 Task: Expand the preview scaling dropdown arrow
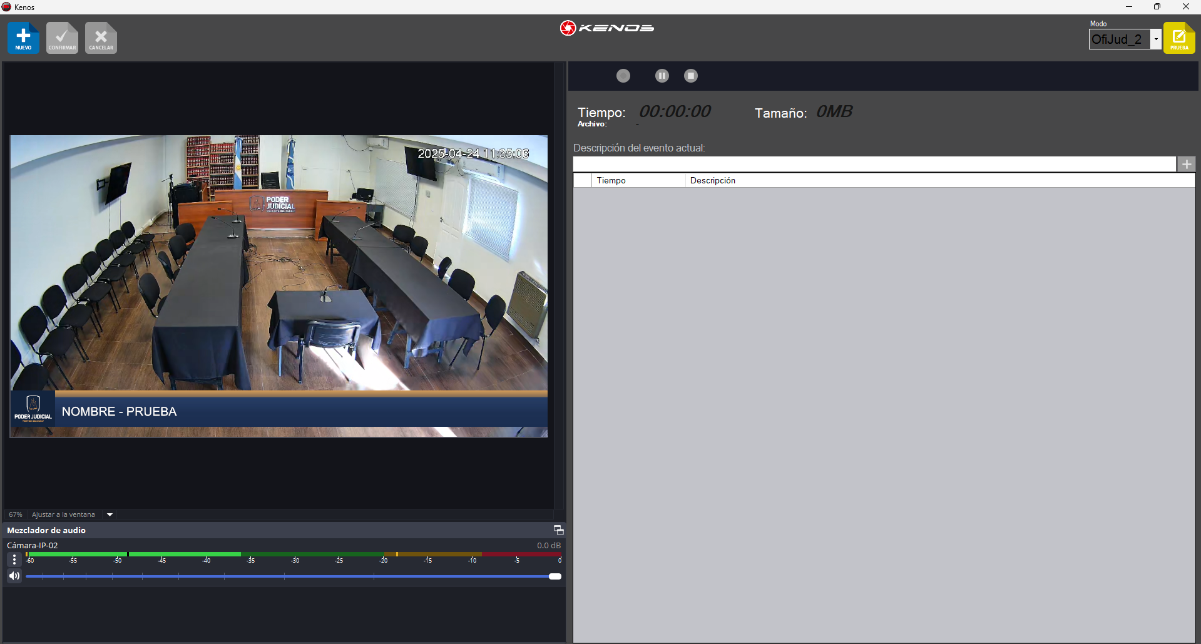[x=110, y=514]
